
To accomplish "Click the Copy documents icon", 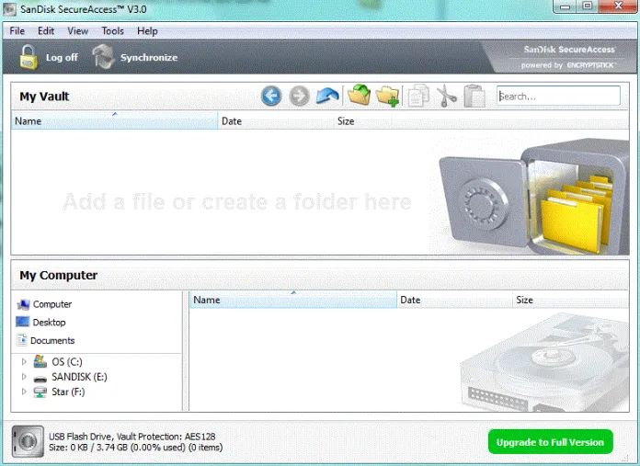I will click(x=418, y=96).
